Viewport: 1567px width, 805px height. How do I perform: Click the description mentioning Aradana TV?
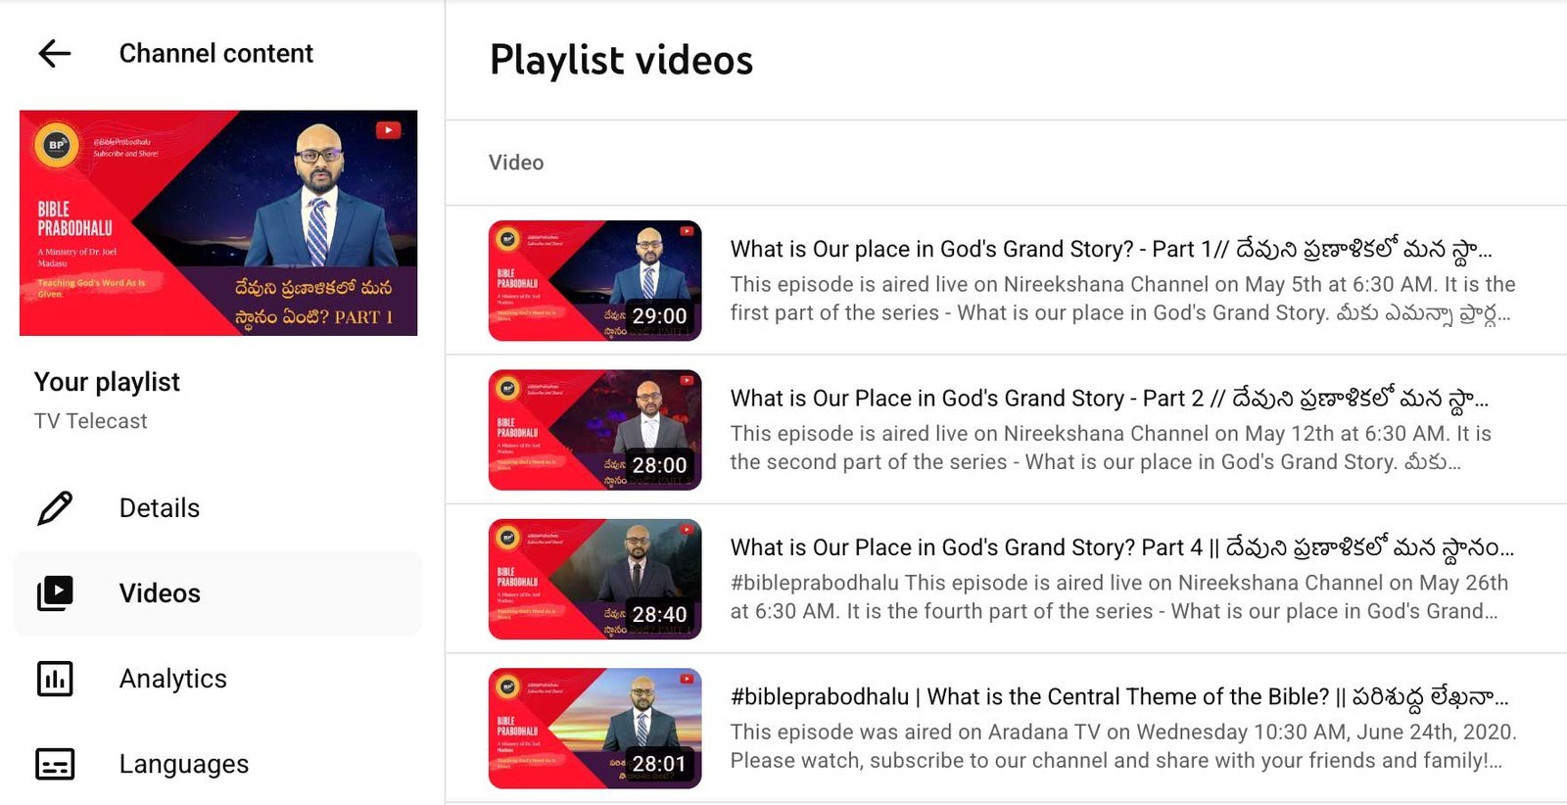click(x=1123, y=746)
